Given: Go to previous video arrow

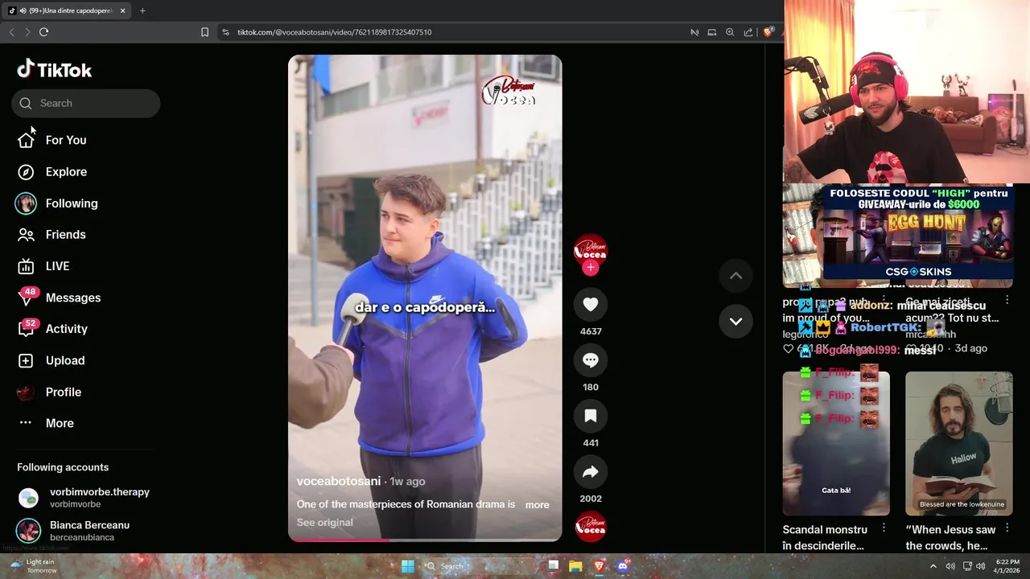Looking at the screenshot, I should tap(735, 275).
